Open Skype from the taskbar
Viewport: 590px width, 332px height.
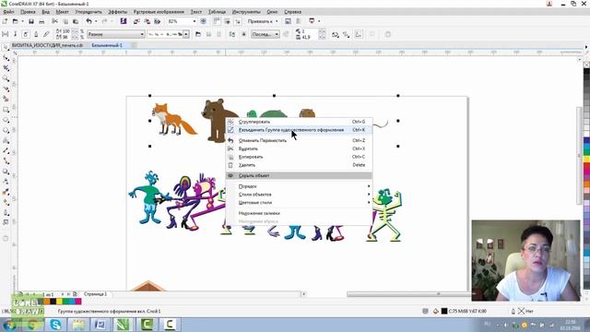(55, 325)
